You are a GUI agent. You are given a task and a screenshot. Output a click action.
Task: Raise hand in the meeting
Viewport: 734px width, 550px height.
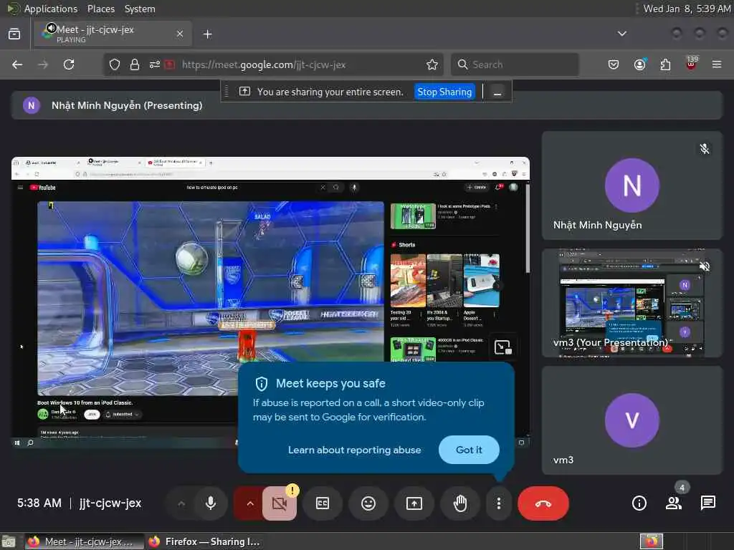460,503
